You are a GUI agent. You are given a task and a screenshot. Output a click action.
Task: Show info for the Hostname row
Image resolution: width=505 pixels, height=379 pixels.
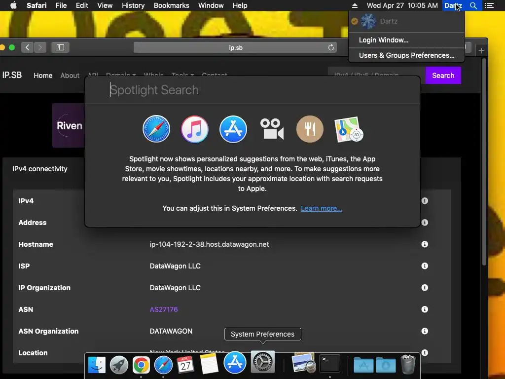tap(425, 244)
